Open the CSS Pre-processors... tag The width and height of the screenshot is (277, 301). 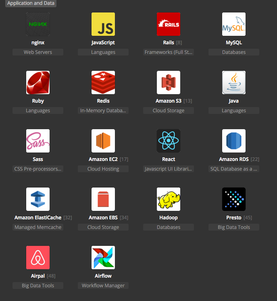38,169
